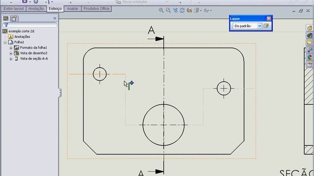Select Vista de seção A-A item
Viewport: 314px width, 176px height.
coord(34,59)
